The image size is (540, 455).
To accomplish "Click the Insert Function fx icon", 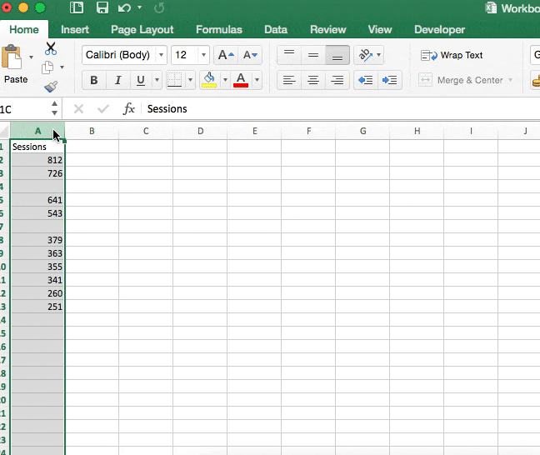I will tap(129, 109).
